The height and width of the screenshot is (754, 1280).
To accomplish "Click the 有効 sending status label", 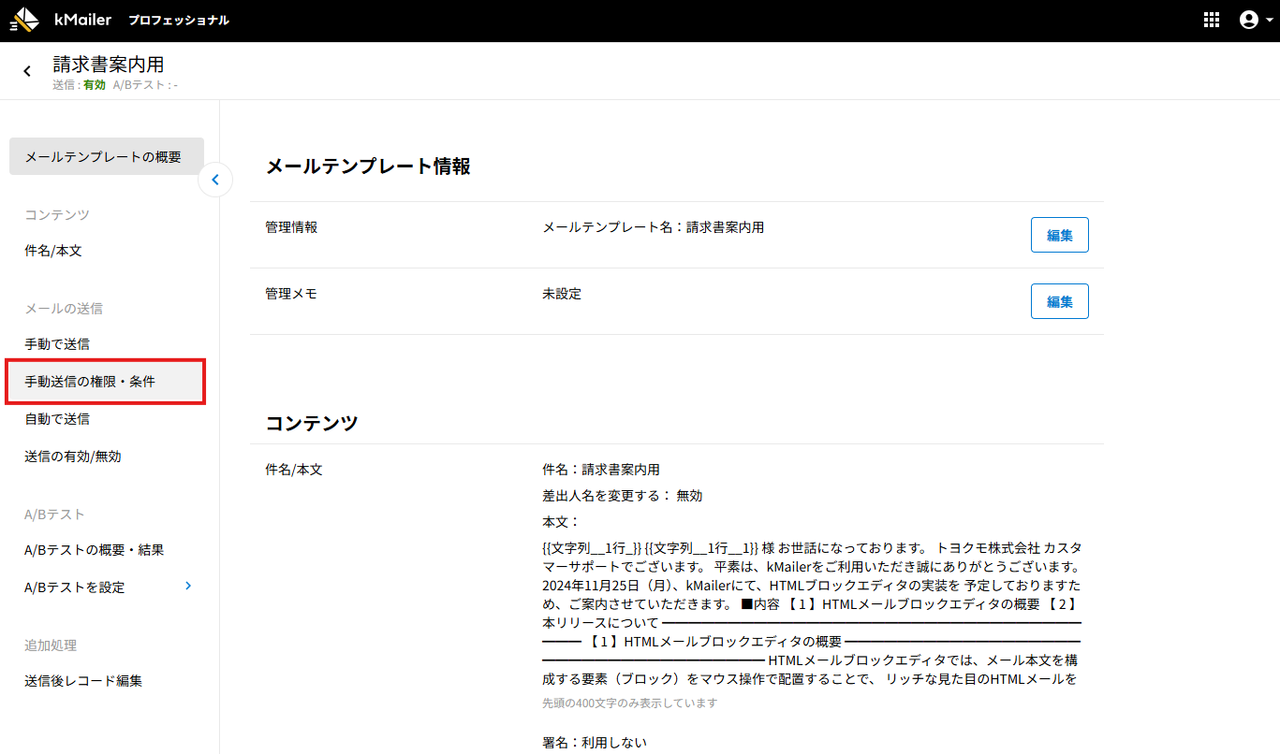I will pos(95,85).
